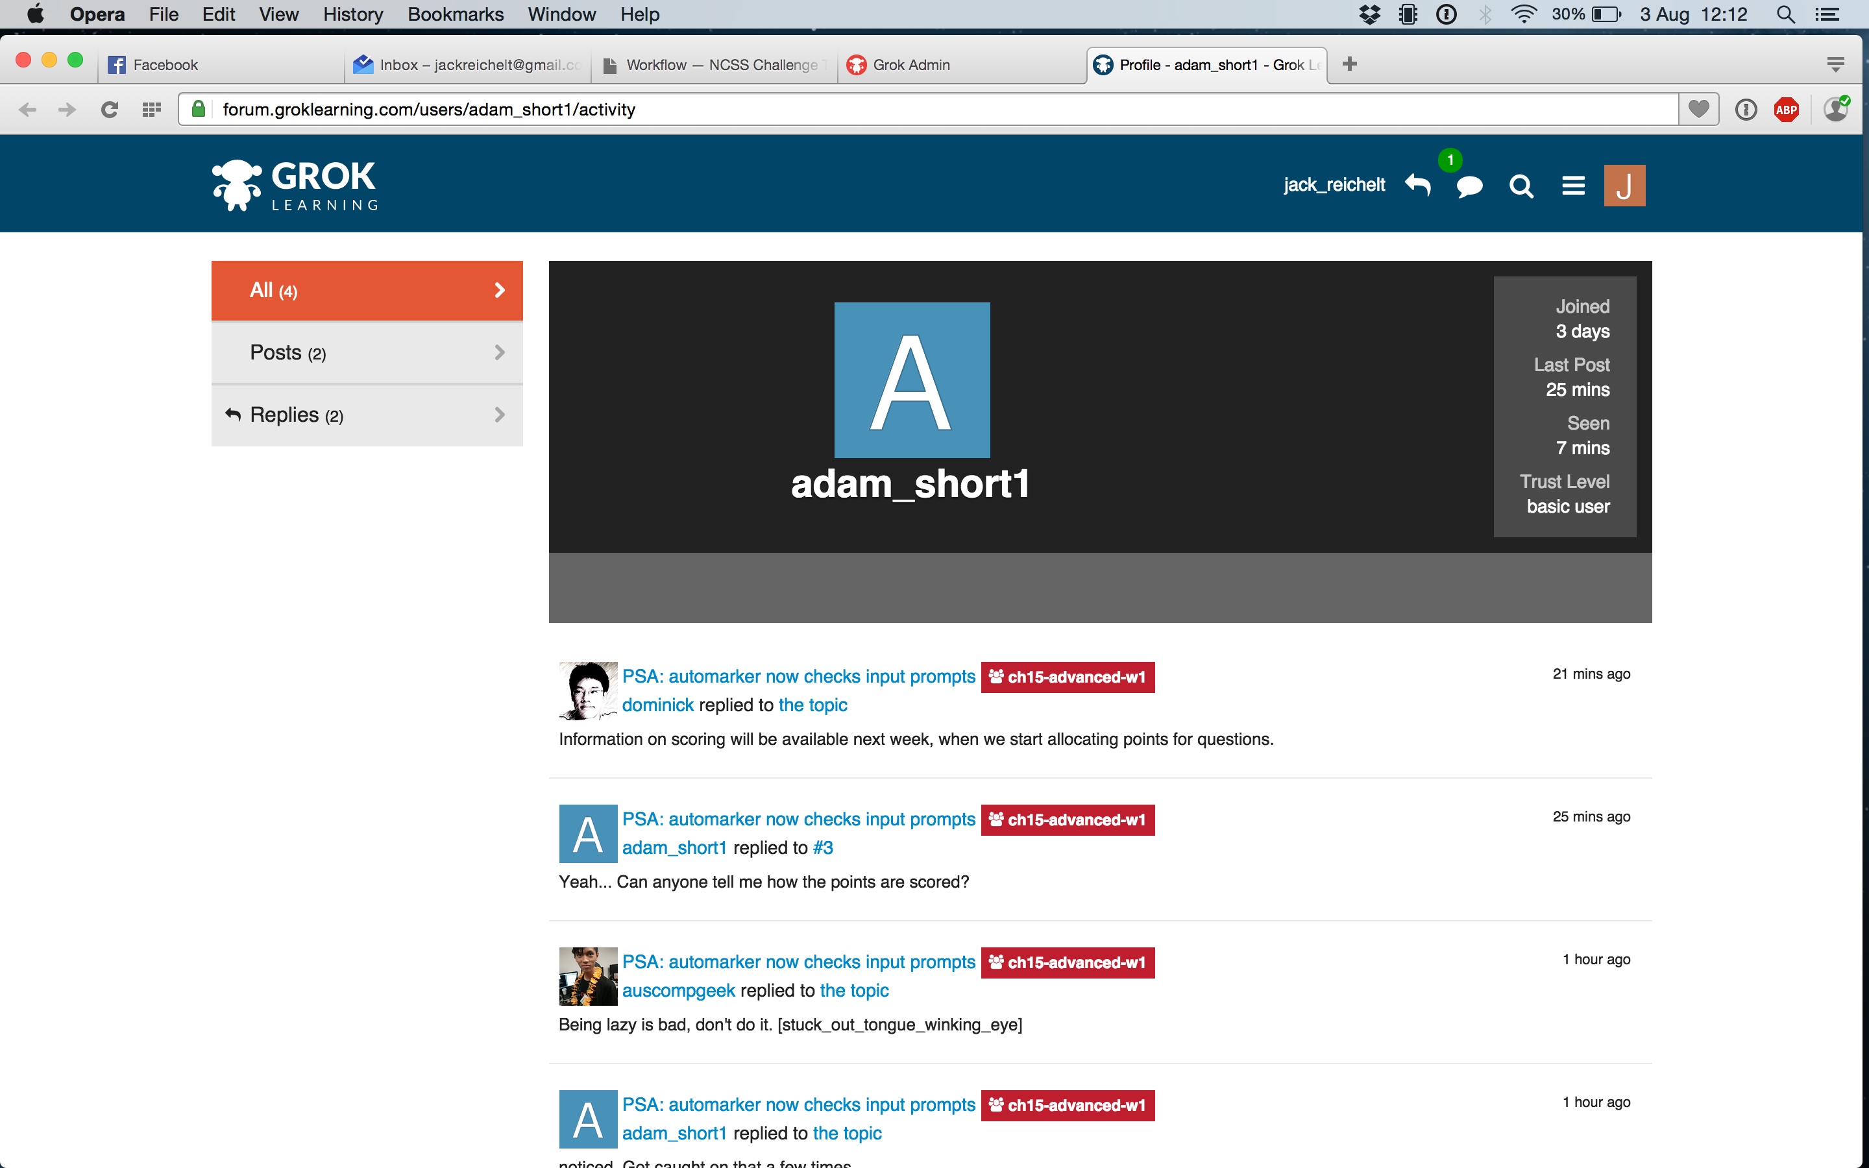Open the Speed Dial grid icon
The width and height of the screenshot is (1869, 1168).
tap(151, 110)
